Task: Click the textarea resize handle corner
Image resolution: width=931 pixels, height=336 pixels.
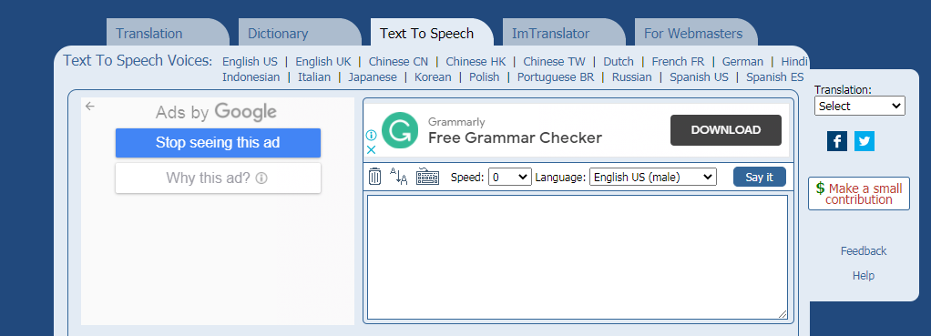Action: 783,315
